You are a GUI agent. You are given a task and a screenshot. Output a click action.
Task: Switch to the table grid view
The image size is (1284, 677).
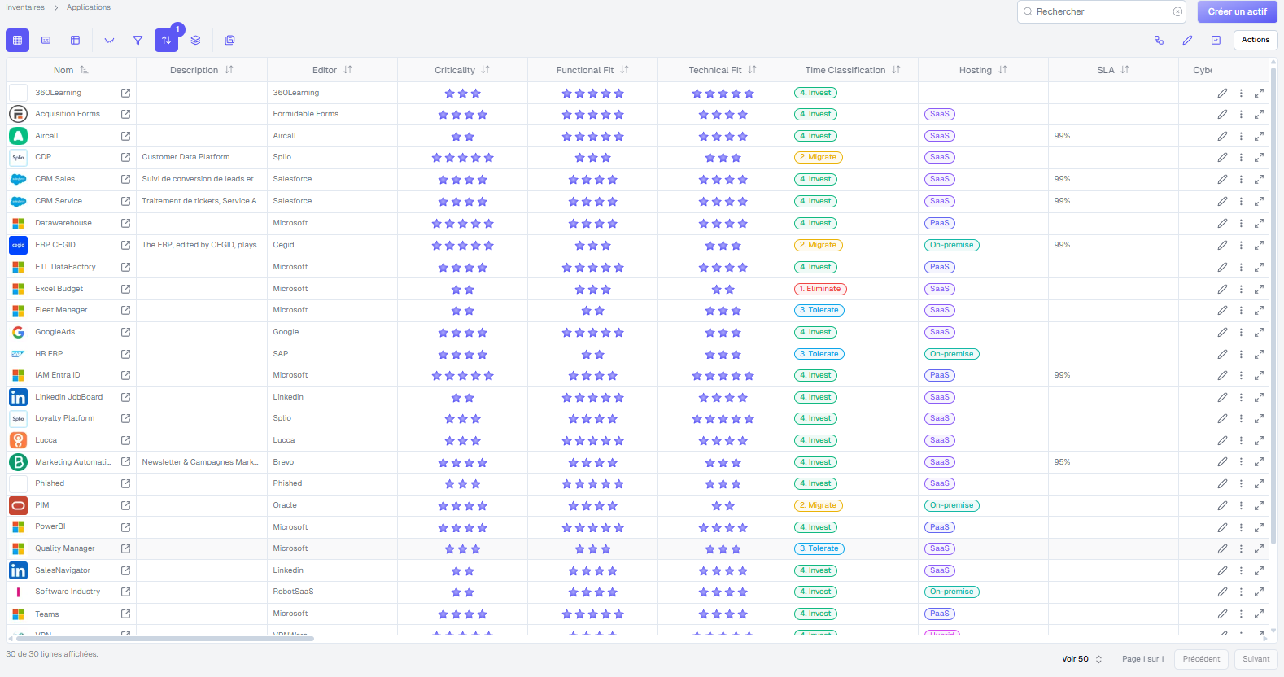pyautogui.click(x=17, y=40)
